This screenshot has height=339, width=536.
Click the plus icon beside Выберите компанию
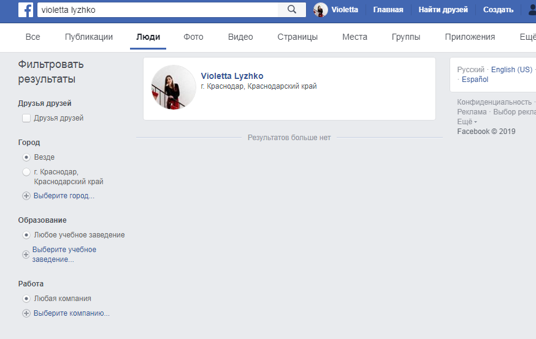click(26, 313)
